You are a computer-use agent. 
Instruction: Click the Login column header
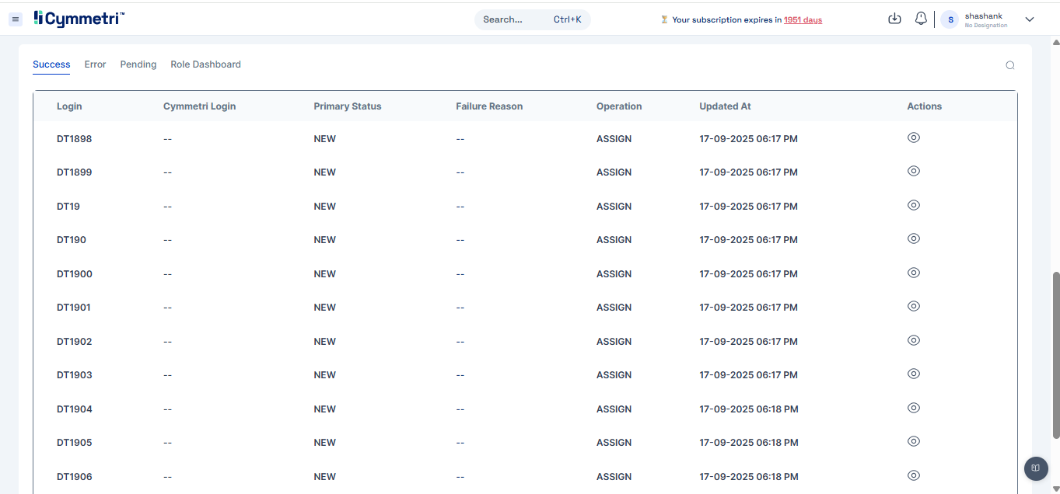click(69, 106)
